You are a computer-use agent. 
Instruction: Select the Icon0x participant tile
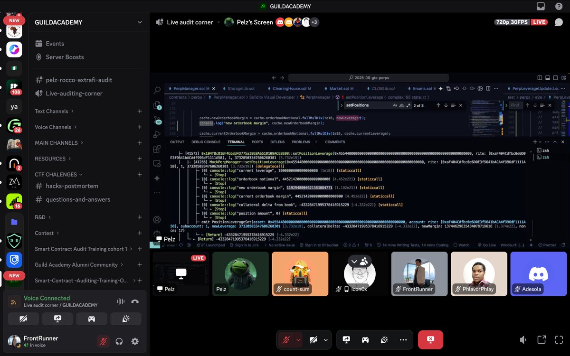[360, 274]
